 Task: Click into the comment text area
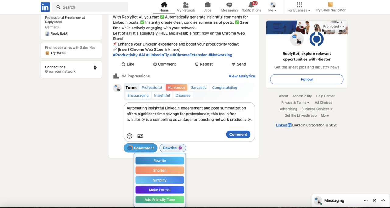pos(189,114)
